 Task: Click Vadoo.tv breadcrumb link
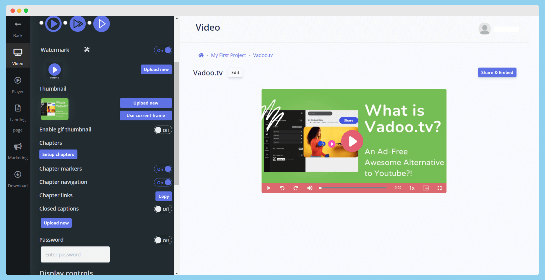[263, 55]
